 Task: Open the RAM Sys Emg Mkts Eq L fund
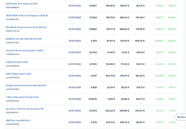tap(18, 121)
